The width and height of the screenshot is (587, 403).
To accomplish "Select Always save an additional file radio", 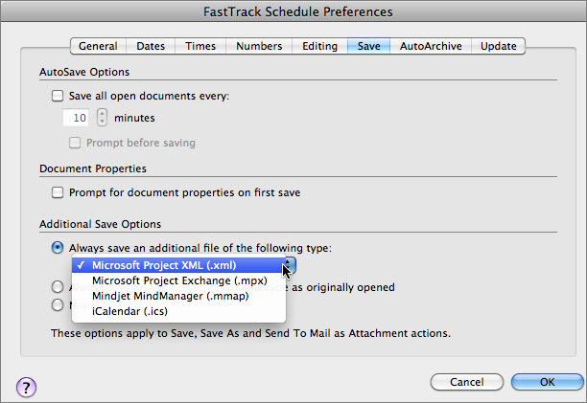I will (58, 247).
